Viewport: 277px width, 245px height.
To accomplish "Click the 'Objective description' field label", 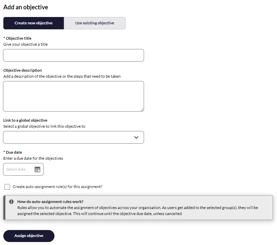I will tap(23, 70).
